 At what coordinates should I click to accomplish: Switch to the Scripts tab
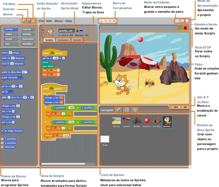pyautogui.click(x=49, y=40)
